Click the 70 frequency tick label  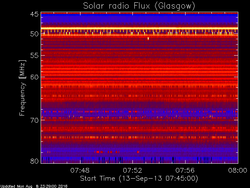tap(34, 120)
